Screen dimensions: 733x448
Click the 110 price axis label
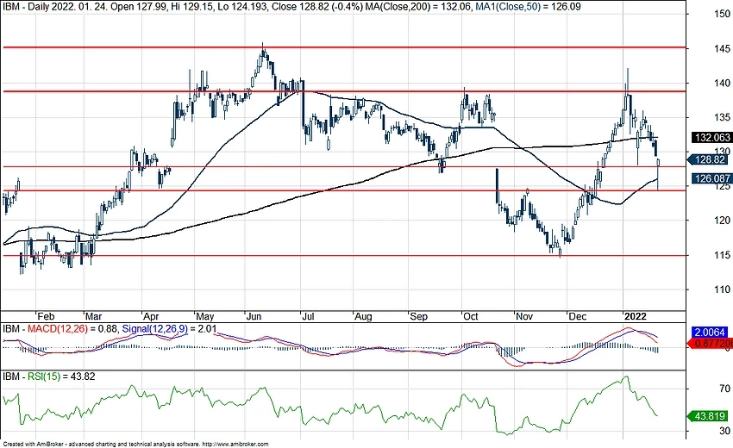[722, 289]
